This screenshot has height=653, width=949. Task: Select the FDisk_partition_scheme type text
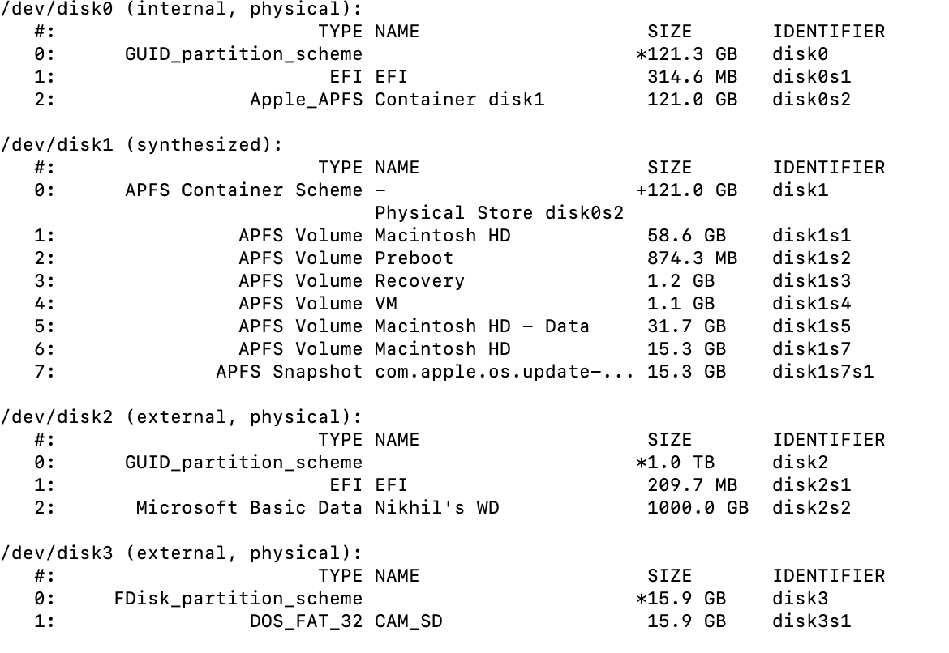[x=238, y=599]
